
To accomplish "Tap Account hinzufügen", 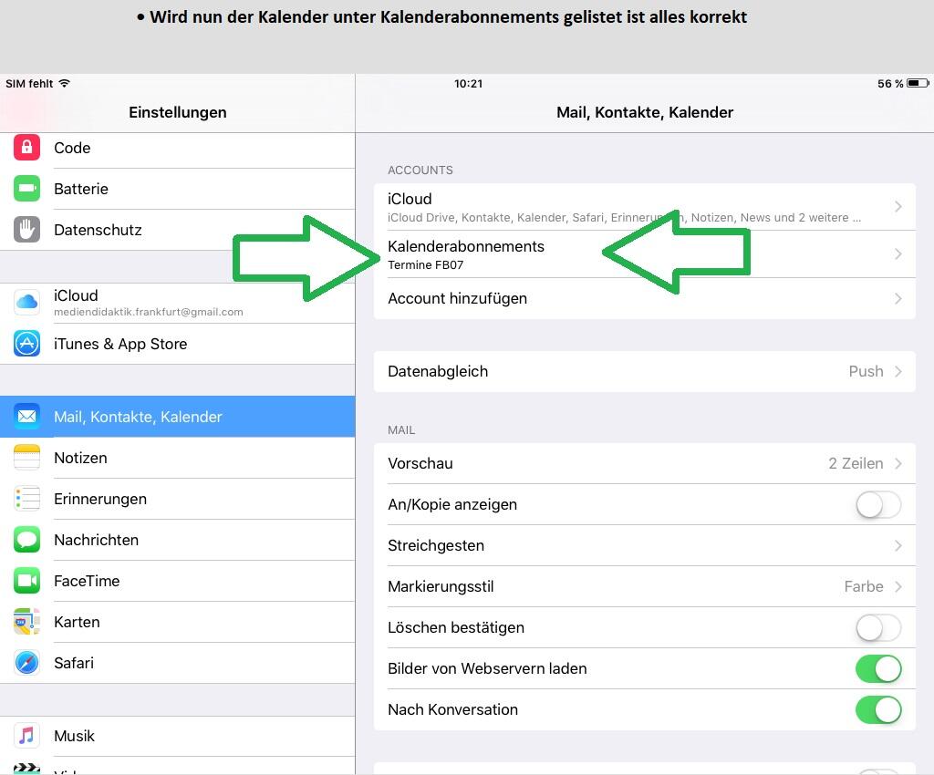I will point(644,298).
